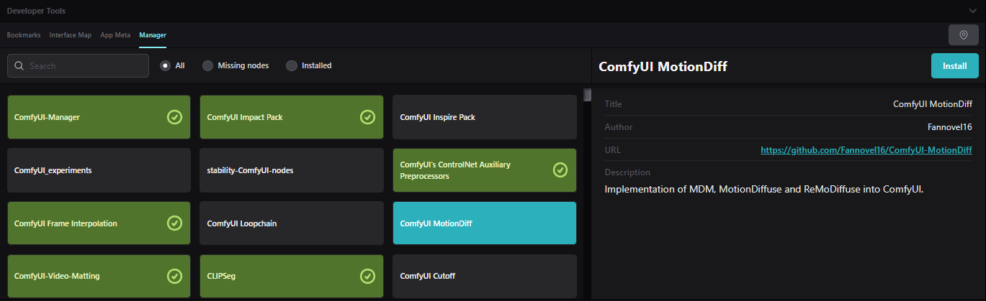
Task: Install ComfyUI MotionDiff with the Install button
Action: 955,65
